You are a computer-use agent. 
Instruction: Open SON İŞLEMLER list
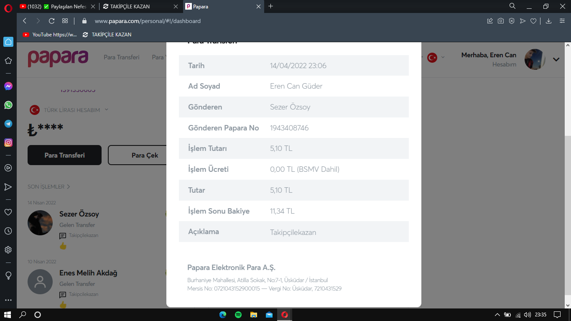[x=48, y=186]
